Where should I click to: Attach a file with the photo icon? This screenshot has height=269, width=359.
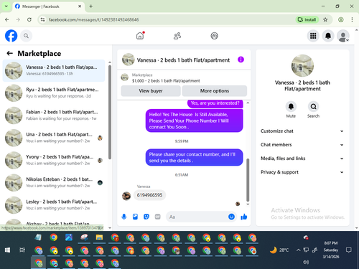[135, 217]
